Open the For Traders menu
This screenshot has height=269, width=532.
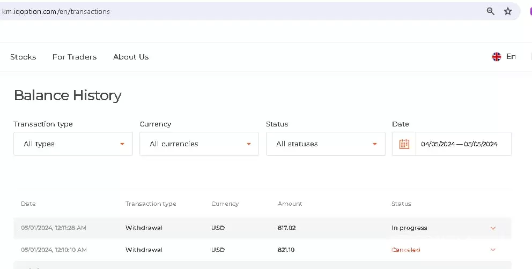coord(75,57)
